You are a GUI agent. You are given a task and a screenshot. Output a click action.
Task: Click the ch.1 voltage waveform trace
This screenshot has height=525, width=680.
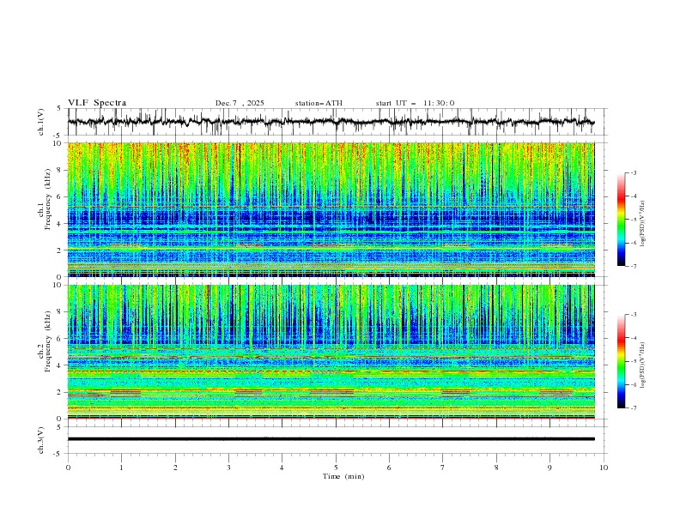click(331, 122)
